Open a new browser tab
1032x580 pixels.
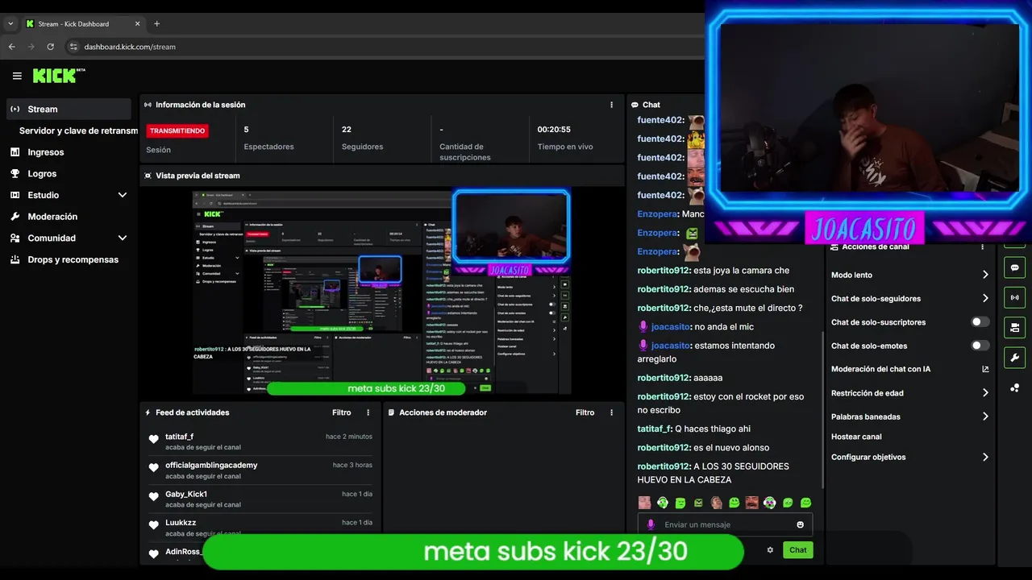pyautogui.click(x=156, y=24)
